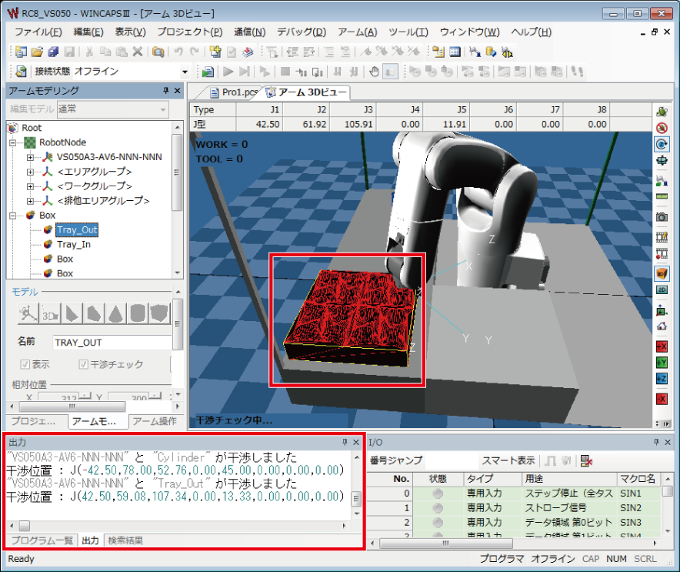Select Tray_In in the model tree

point(74,244)
